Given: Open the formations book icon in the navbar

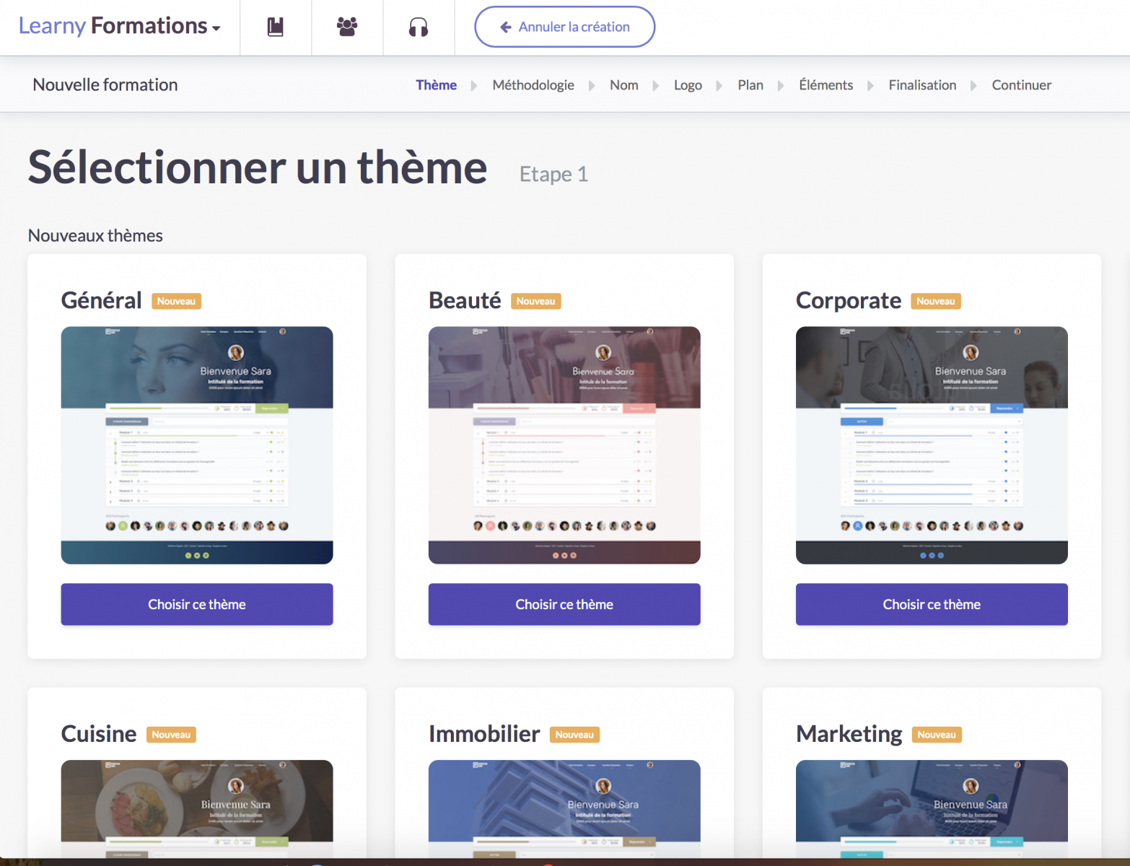Looking at the screenshot, I should (275, 26).
